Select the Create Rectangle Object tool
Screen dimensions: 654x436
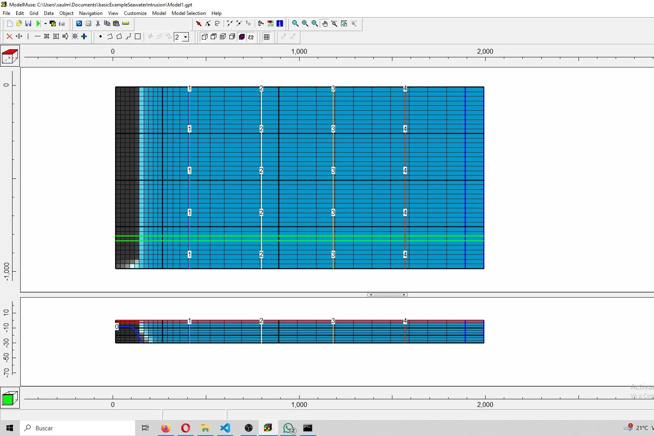(138, 37)
